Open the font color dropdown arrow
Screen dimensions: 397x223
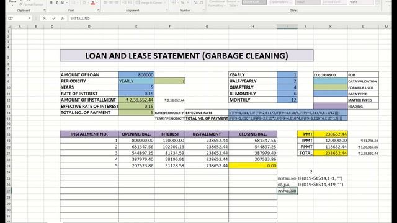coord(97,2)
